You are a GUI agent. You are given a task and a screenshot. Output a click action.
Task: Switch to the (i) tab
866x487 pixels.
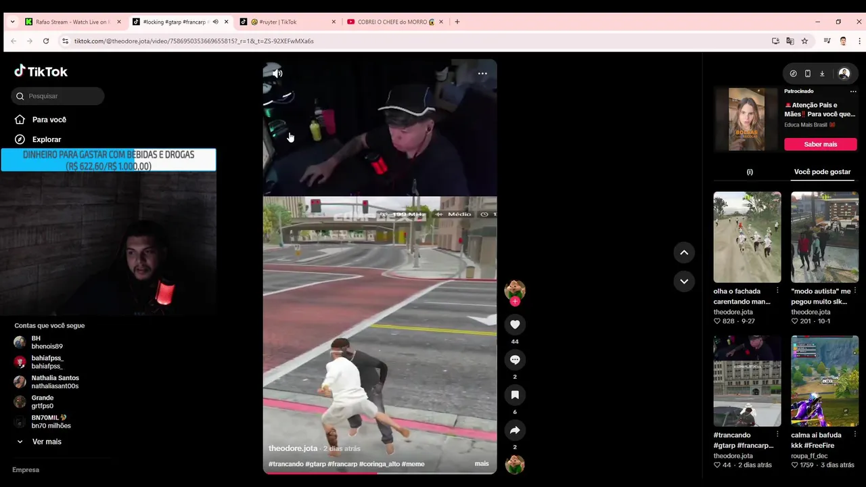[750, 172]
